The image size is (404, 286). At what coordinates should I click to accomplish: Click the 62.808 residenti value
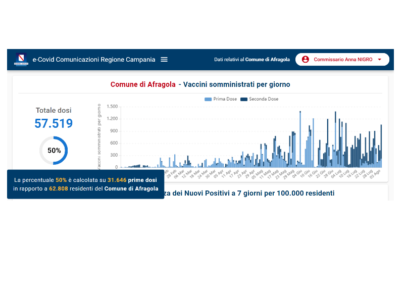tap(59, 188)
